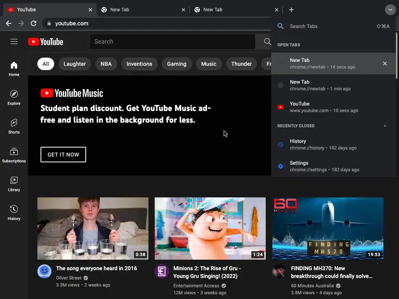The image size is (399, 299).
Task: Switch to the YouTube tab
Action: (49, 10)
